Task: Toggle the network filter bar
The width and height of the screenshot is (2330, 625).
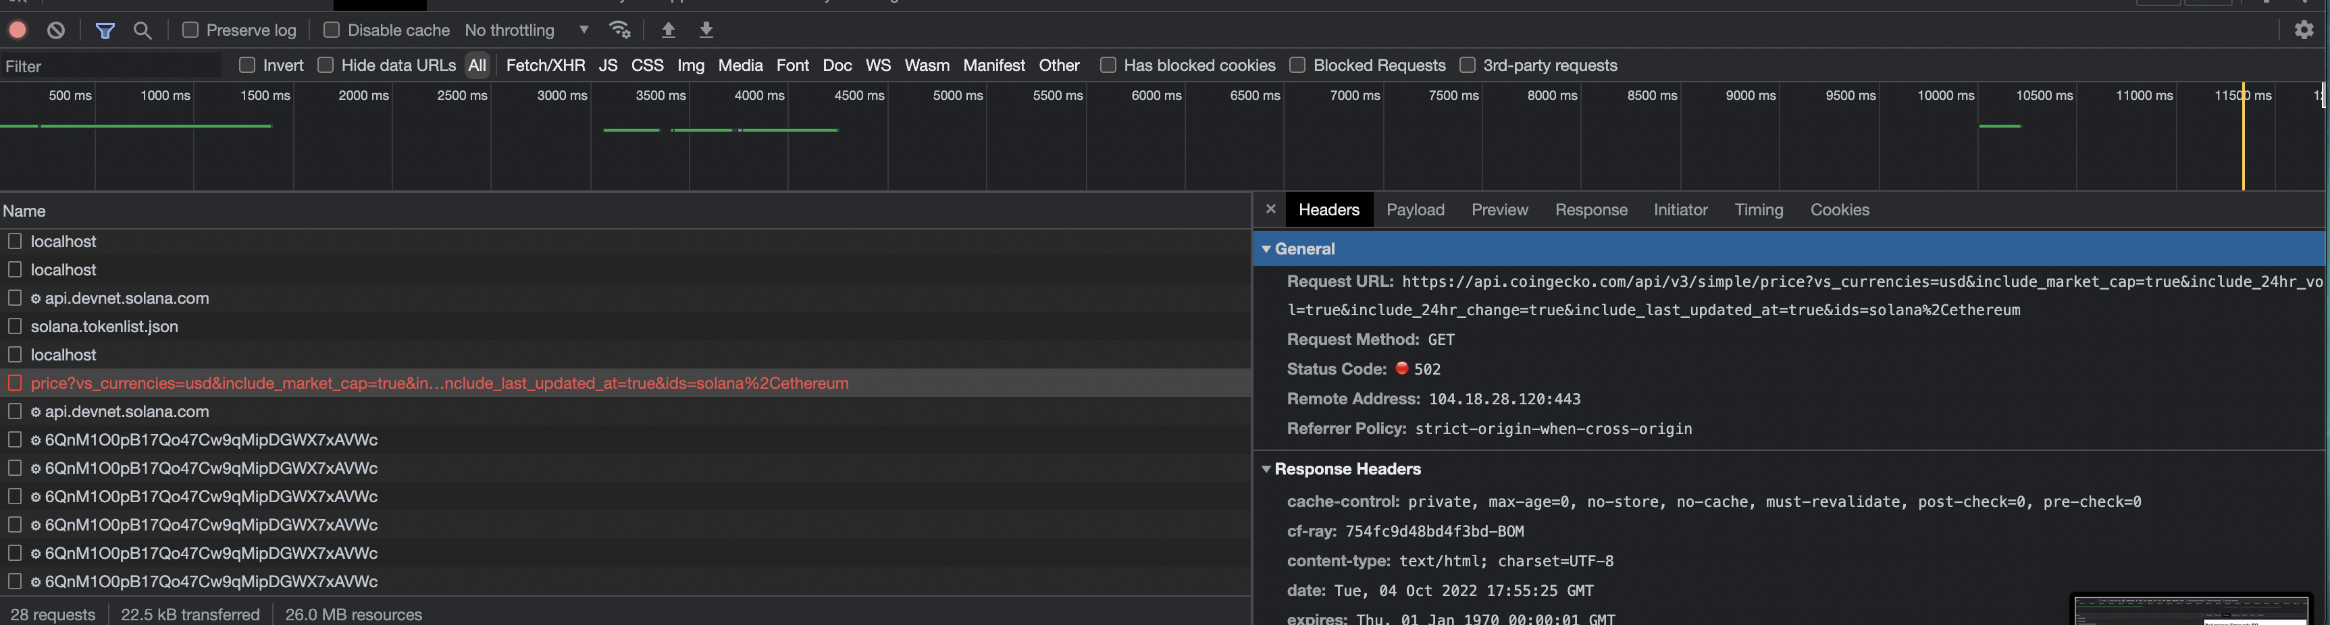Action: [105, 30]
